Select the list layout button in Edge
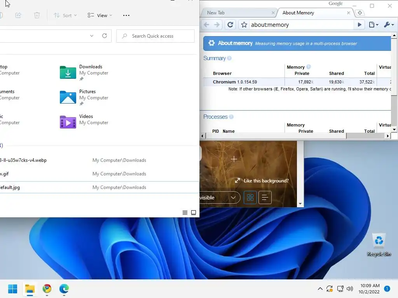 [265, 198]
